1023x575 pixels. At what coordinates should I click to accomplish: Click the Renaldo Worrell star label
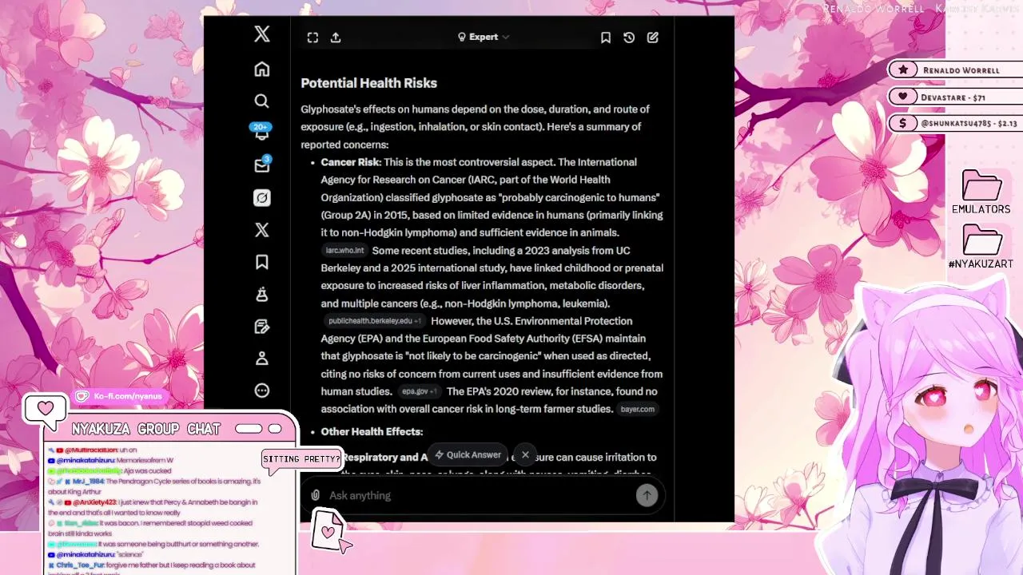[955, 70]
